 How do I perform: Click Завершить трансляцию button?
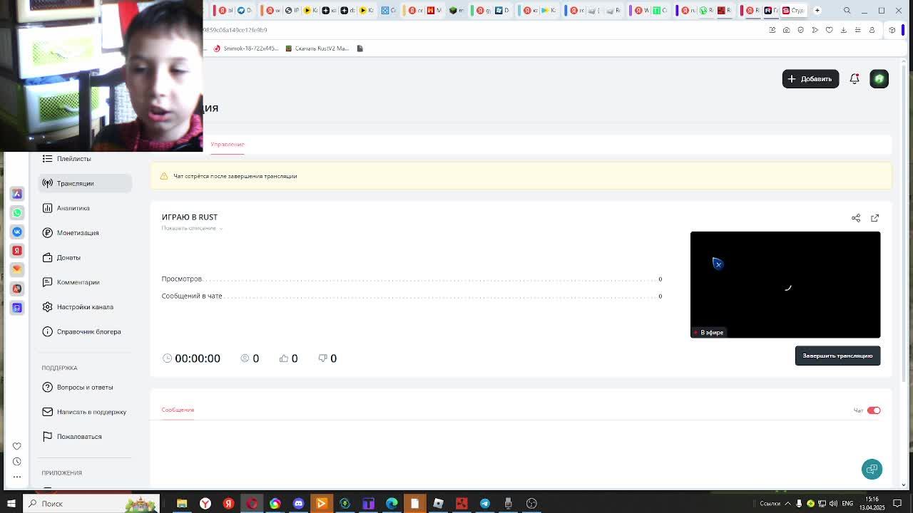(837, 356)
